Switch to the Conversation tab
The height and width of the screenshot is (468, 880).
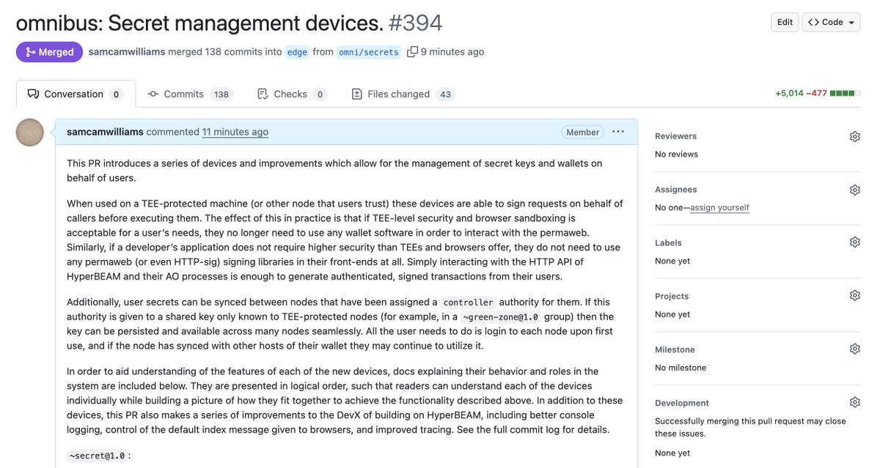[76, 94]
